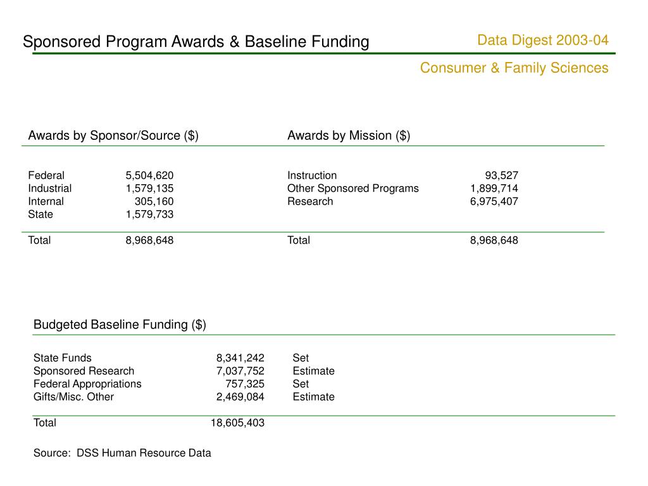This screenshot has width=648, height=486.
Task: Select the sponsor total 8,968,648 beside Federal column
Action: (149, 240)
